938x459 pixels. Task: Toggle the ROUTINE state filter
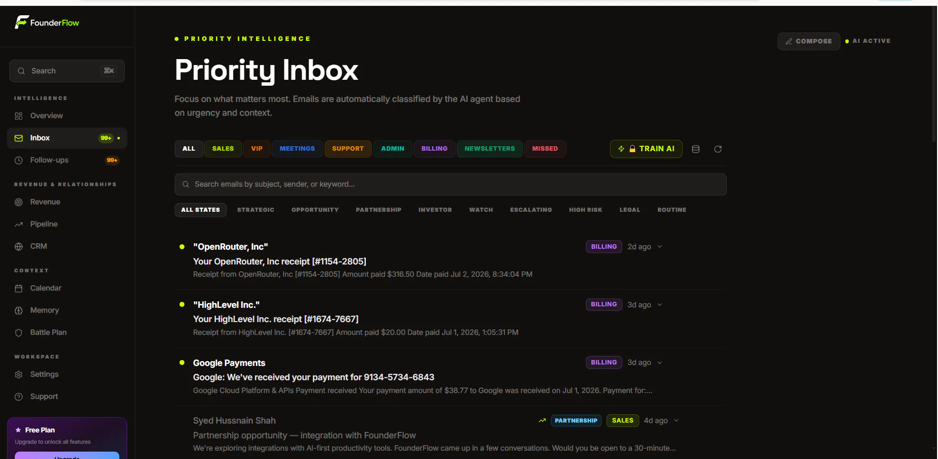click(672, 210)
